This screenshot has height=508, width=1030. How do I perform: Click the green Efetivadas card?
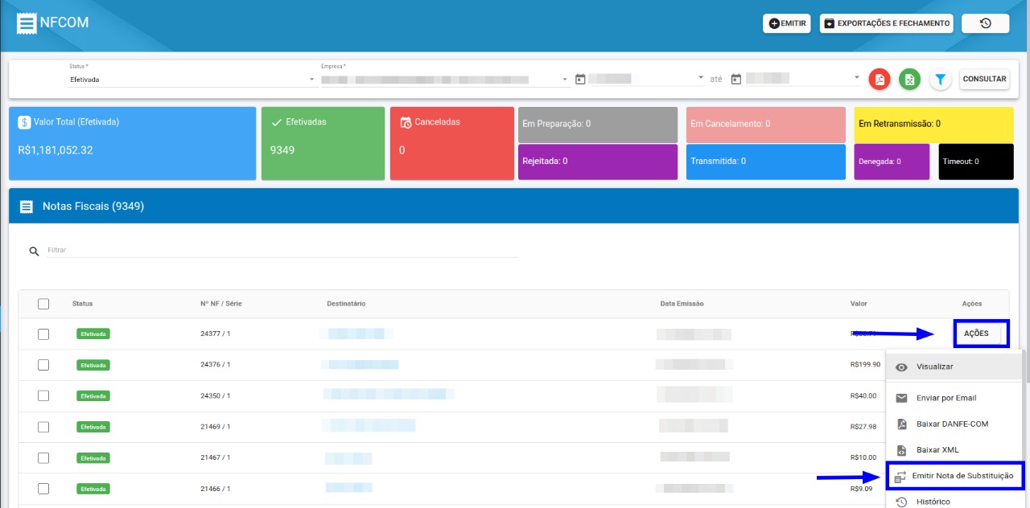tap(323, 143)
